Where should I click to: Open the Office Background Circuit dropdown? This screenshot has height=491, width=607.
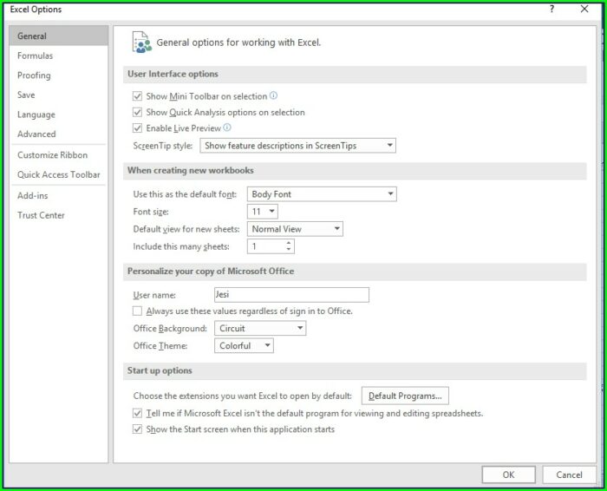tap(260, 328)
